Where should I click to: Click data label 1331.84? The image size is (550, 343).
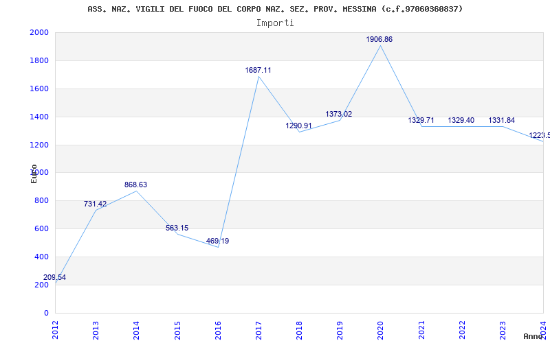[502, 121]
